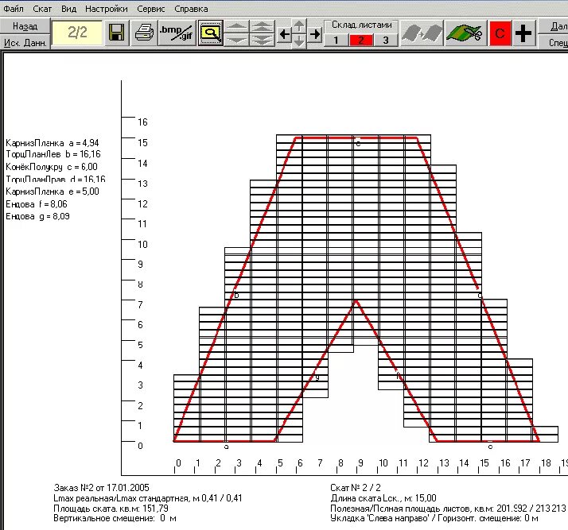
Task: Click 'Длина ската Lск., м: 15,00' text
Action: pyautogui.click(x=383, y=498)
